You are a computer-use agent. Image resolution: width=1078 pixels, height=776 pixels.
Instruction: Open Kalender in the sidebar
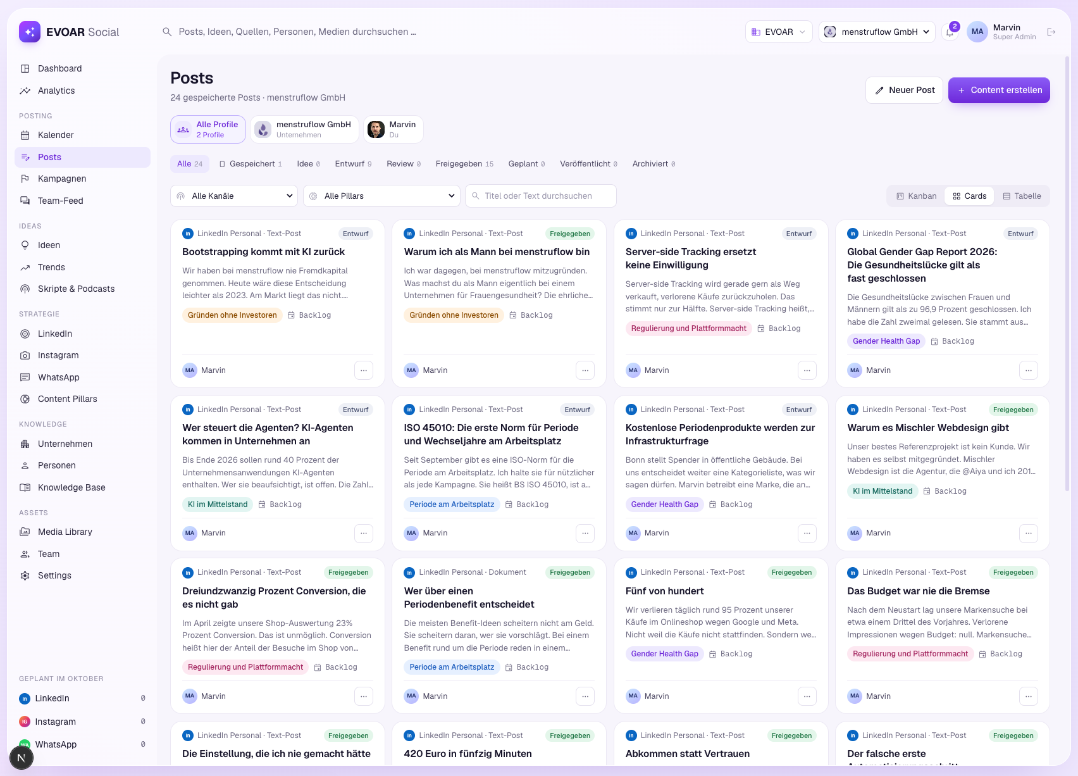point(82,135)
